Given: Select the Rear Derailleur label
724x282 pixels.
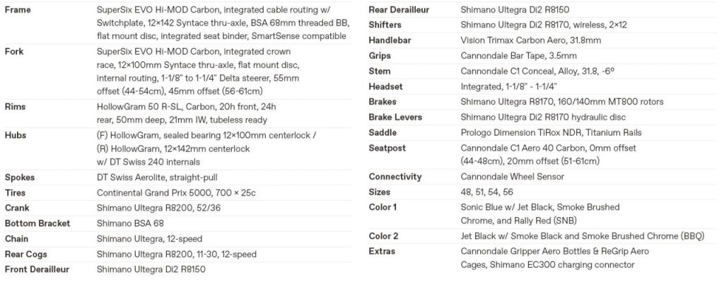Looking at the screenshot, I should (x=399, y=10).
